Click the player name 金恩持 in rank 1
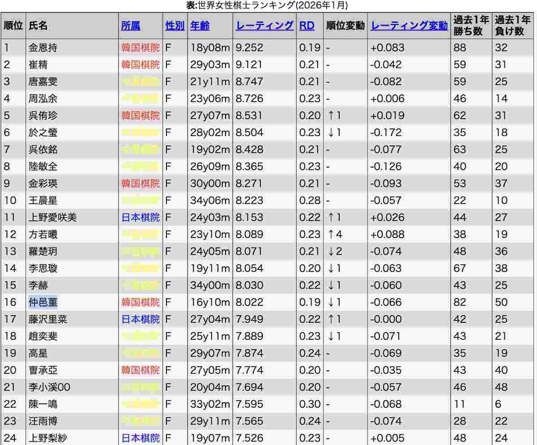 point(43,48)
